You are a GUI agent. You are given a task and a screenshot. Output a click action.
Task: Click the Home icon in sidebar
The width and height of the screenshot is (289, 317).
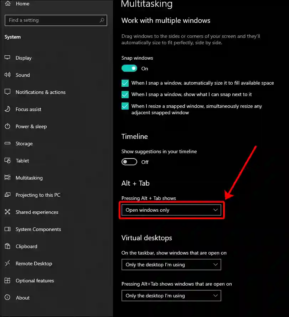pyautogui.click(x=8, y=4)
